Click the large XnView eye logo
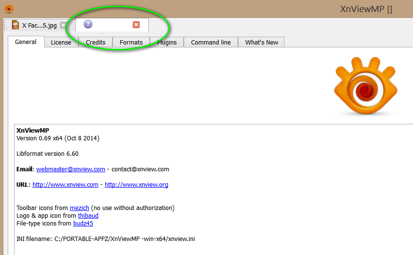This screenshot has height=255, width=413. 365,86
